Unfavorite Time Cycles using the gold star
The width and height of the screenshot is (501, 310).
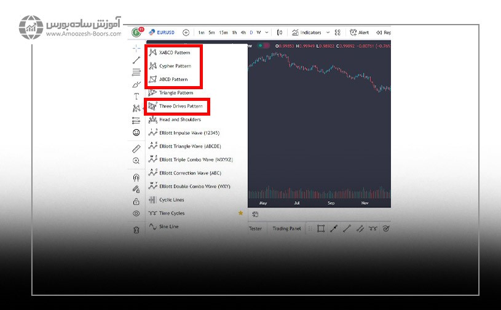coord(241,213)
